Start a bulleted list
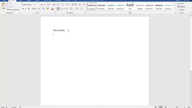Screen dimensions: 192x108 click(x=58, y=5)
